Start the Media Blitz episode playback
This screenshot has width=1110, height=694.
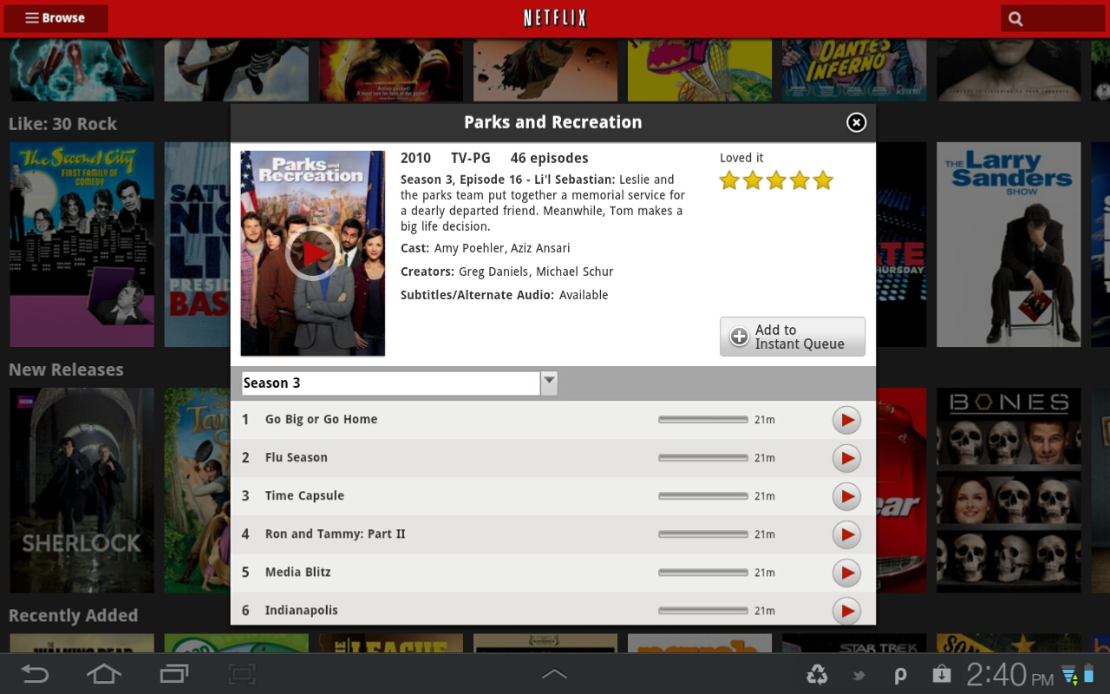846,573
